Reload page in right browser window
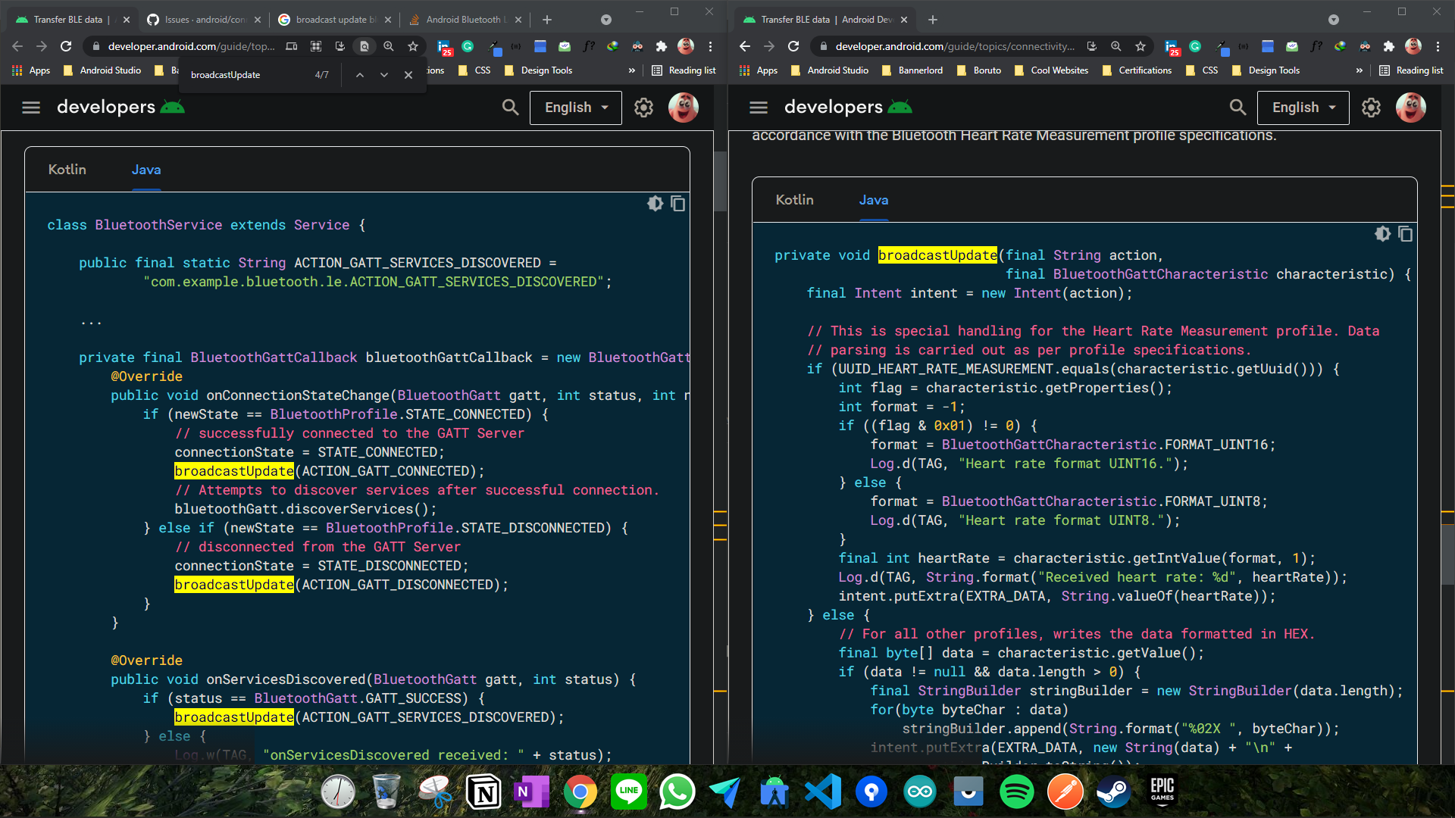Image resolution: width=1455 pixels, height=818 pixels. [793, 46]
